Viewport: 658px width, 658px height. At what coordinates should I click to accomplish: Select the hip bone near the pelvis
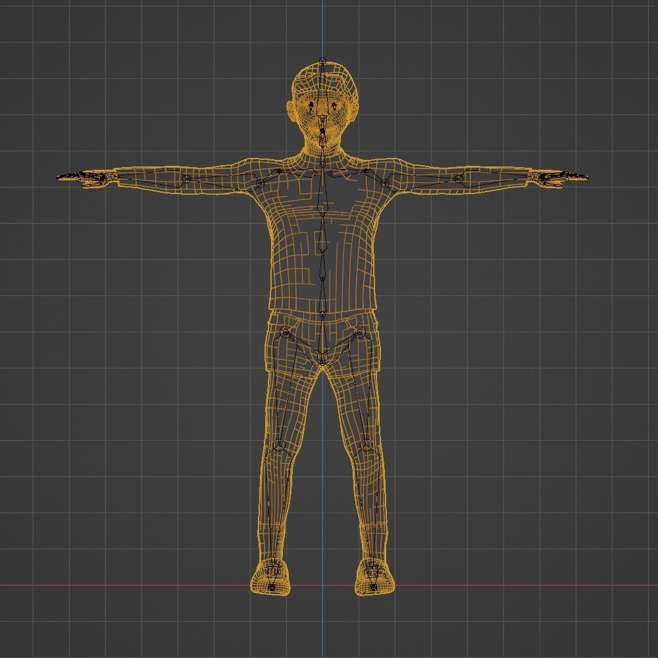pos(322,336)
